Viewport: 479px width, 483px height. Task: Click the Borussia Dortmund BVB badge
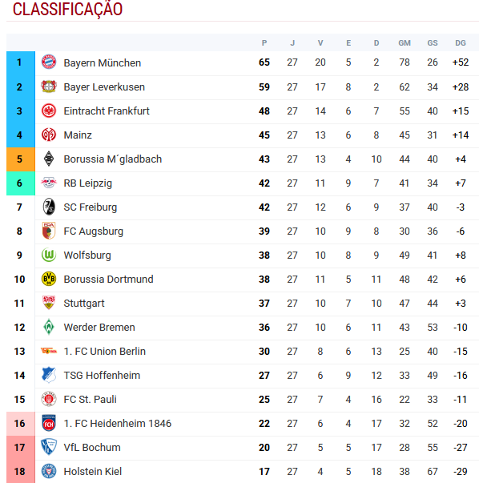[49, 279]
